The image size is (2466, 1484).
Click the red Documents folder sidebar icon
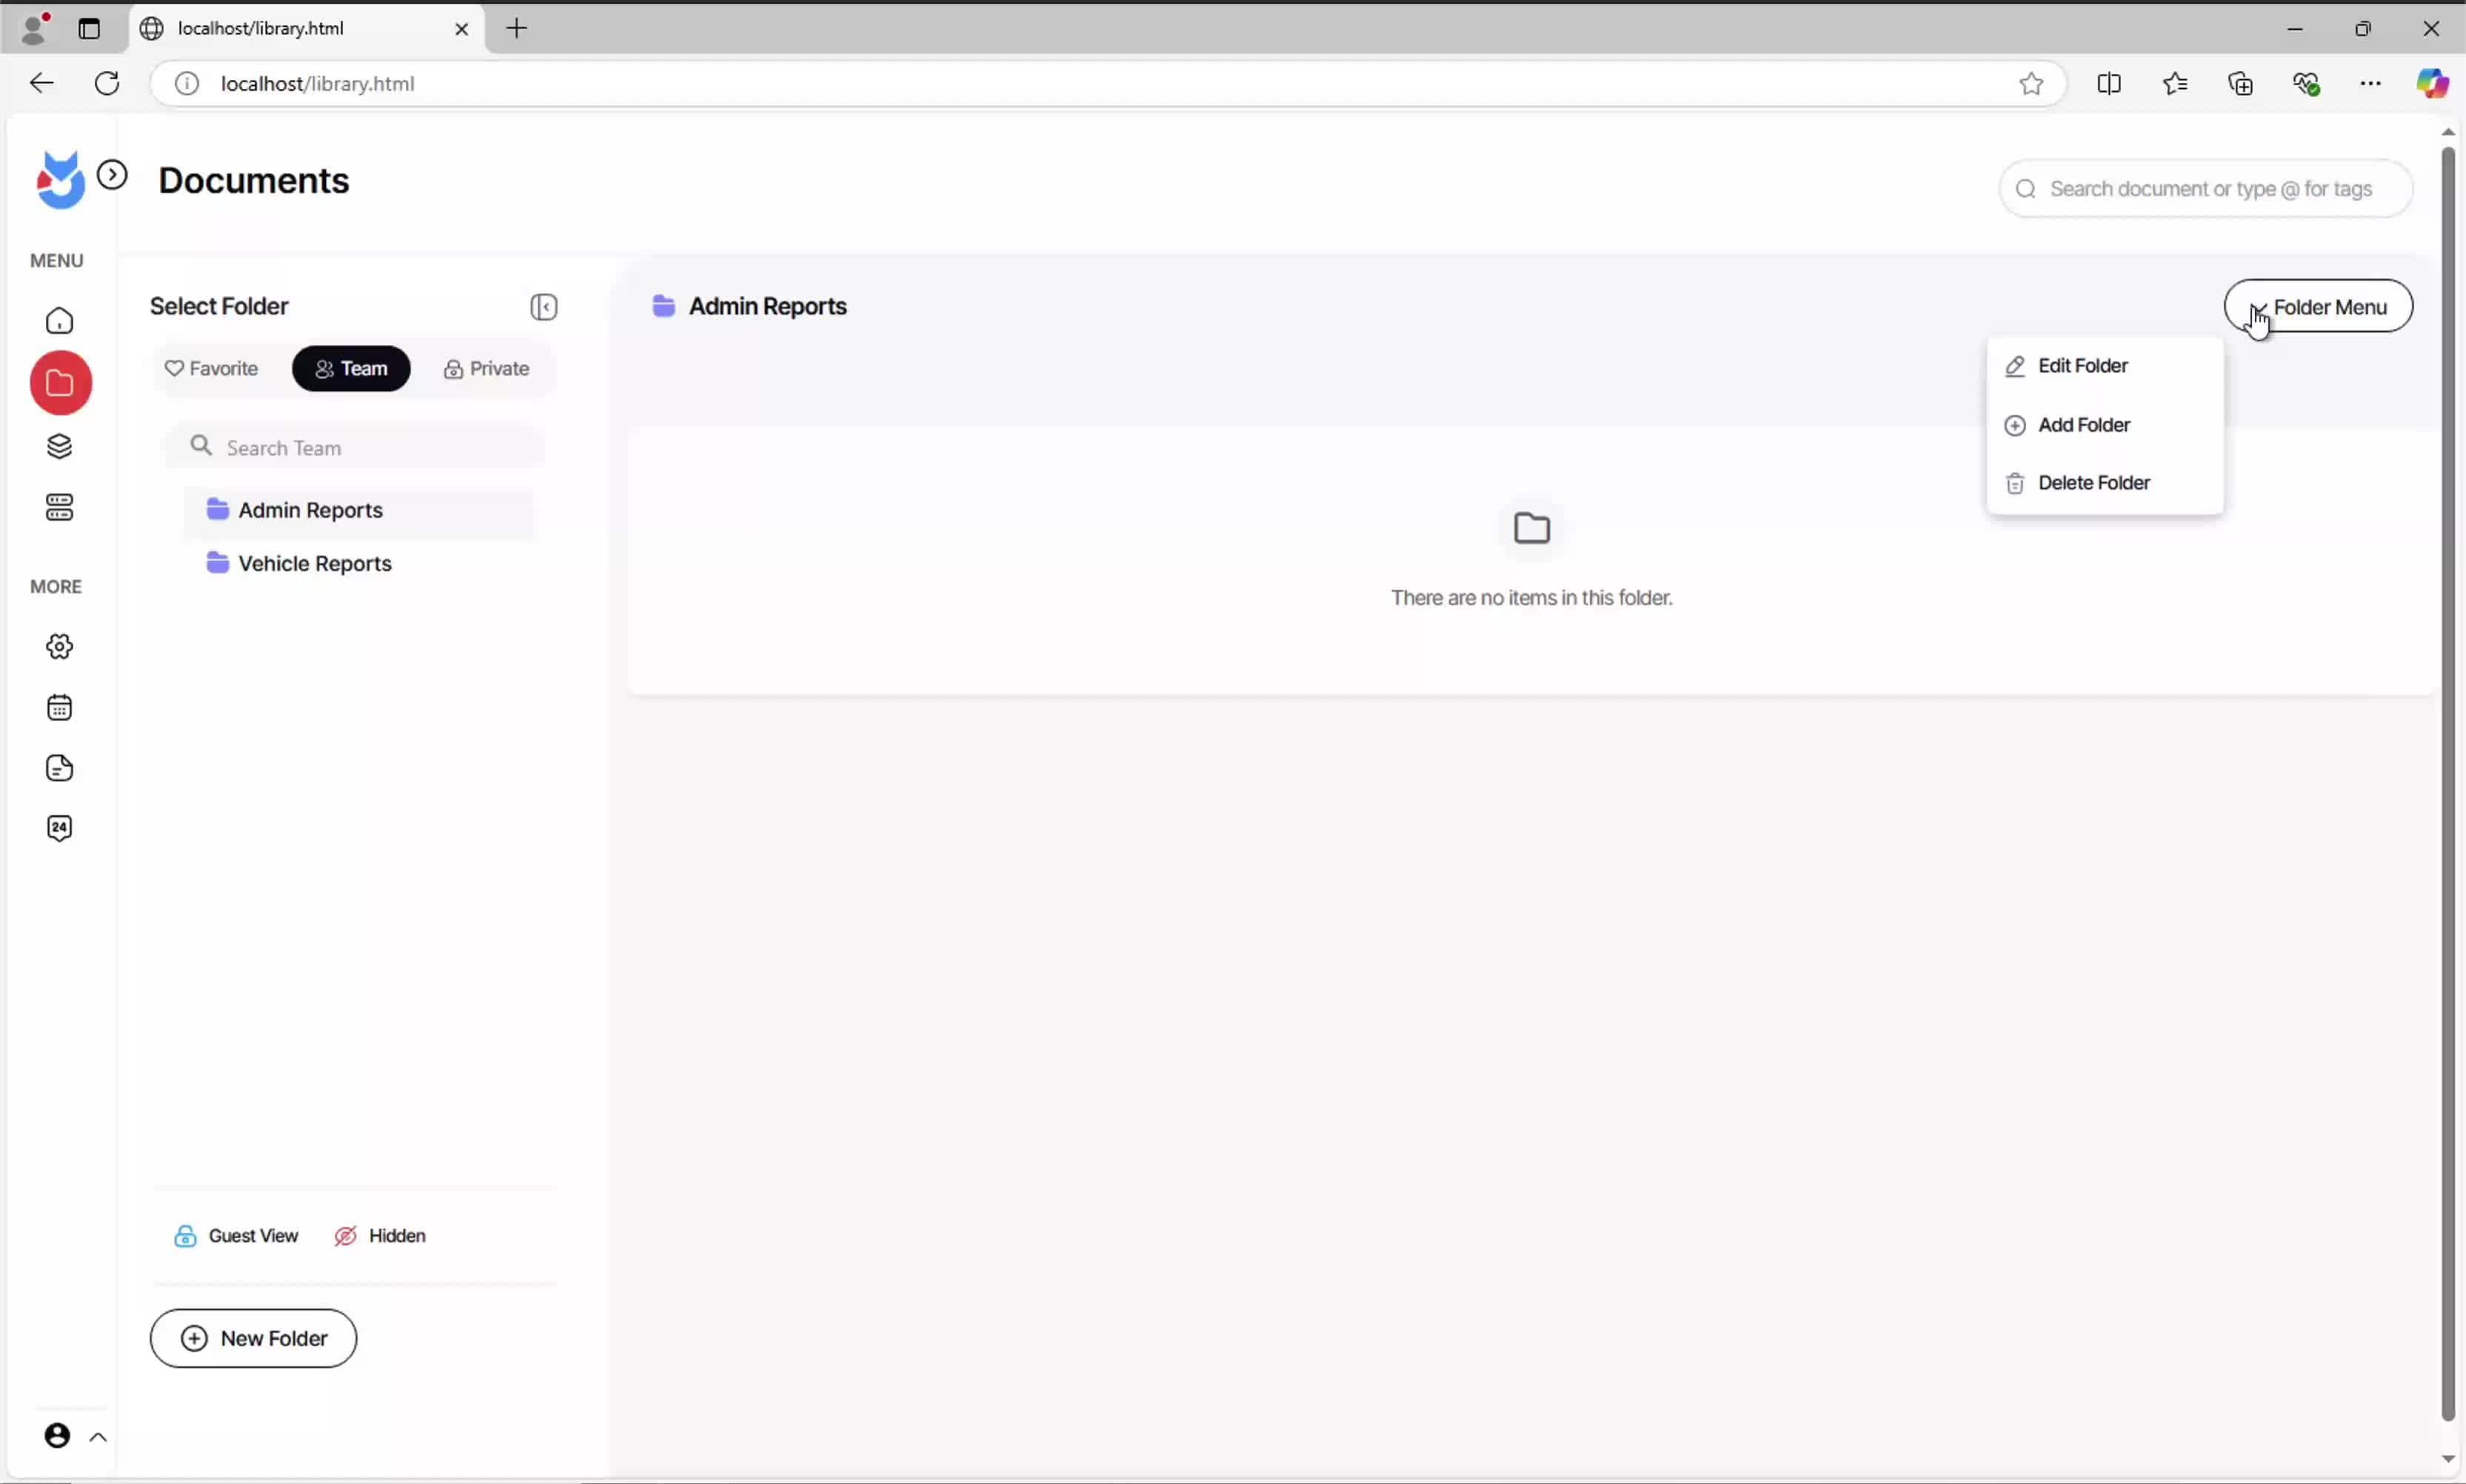(x=60, y=383)
